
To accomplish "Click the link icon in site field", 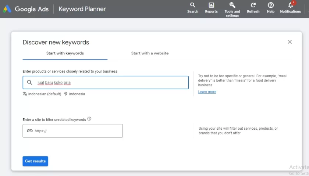I will (x=29, y=131).
